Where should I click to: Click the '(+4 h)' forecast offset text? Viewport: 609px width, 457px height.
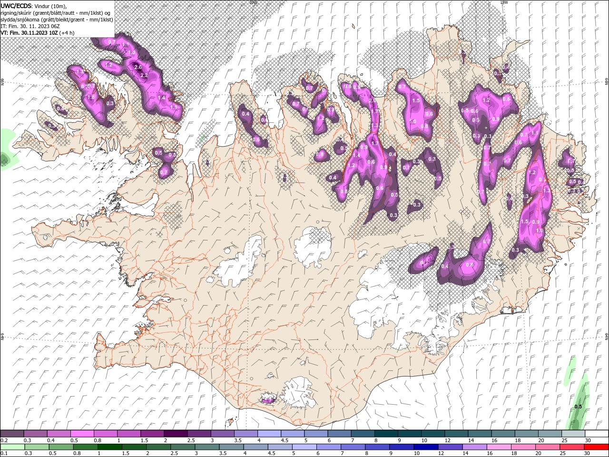click(67, 33)
